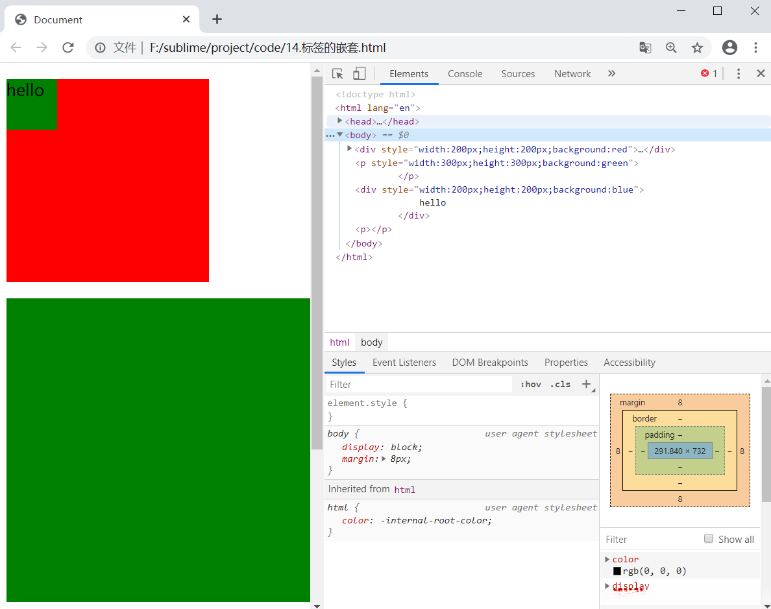Viewport: 771px width, 609px height.
Task: Activate the inspect element picker icon
Action: click(337, 74)
